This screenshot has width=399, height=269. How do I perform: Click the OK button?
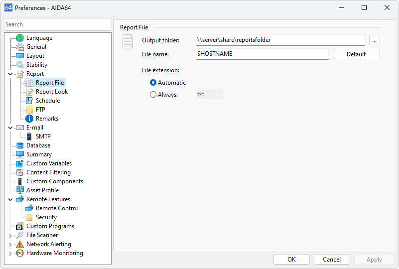coord(291,259)
